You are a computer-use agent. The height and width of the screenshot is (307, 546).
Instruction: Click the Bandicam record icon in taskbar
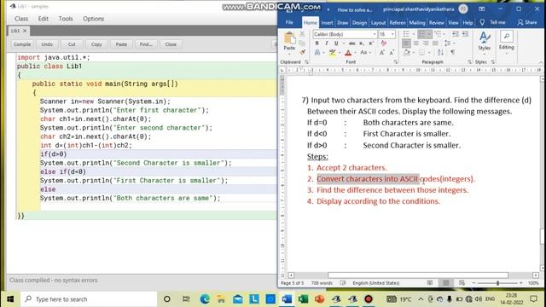(369, 299)
